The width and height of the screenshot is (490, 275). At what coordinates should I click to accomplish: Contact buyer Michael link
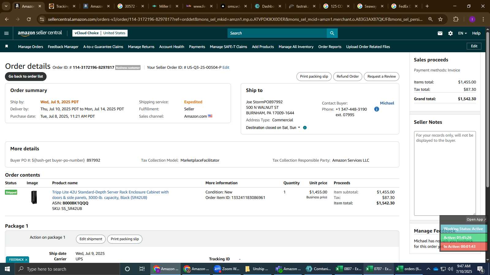[x=387, y=103]
